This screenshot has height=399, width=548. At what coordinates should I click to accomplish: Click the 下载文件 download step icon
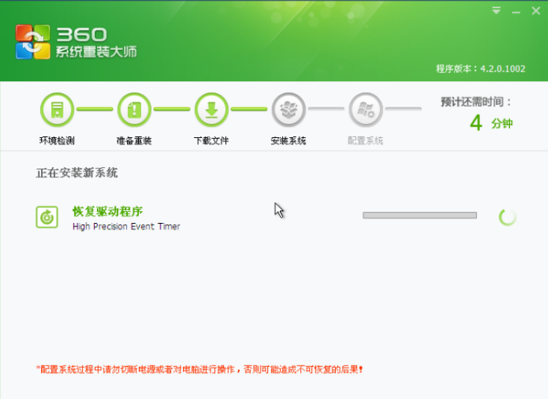(x=211, y=110)
